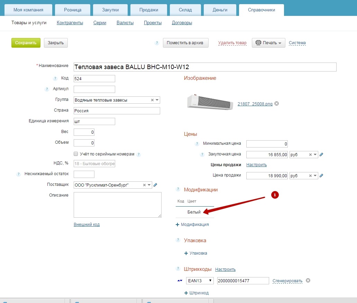Open Закупочная цена currency dropdown

(315, 154)
